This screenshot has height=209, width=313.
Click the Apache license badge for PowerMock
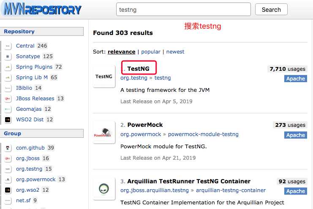pyautogui.click(x=295, y=135)
